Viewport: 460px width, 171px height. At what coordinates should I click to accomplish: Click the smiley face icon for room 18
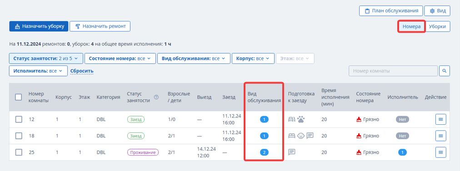[301, 136]
